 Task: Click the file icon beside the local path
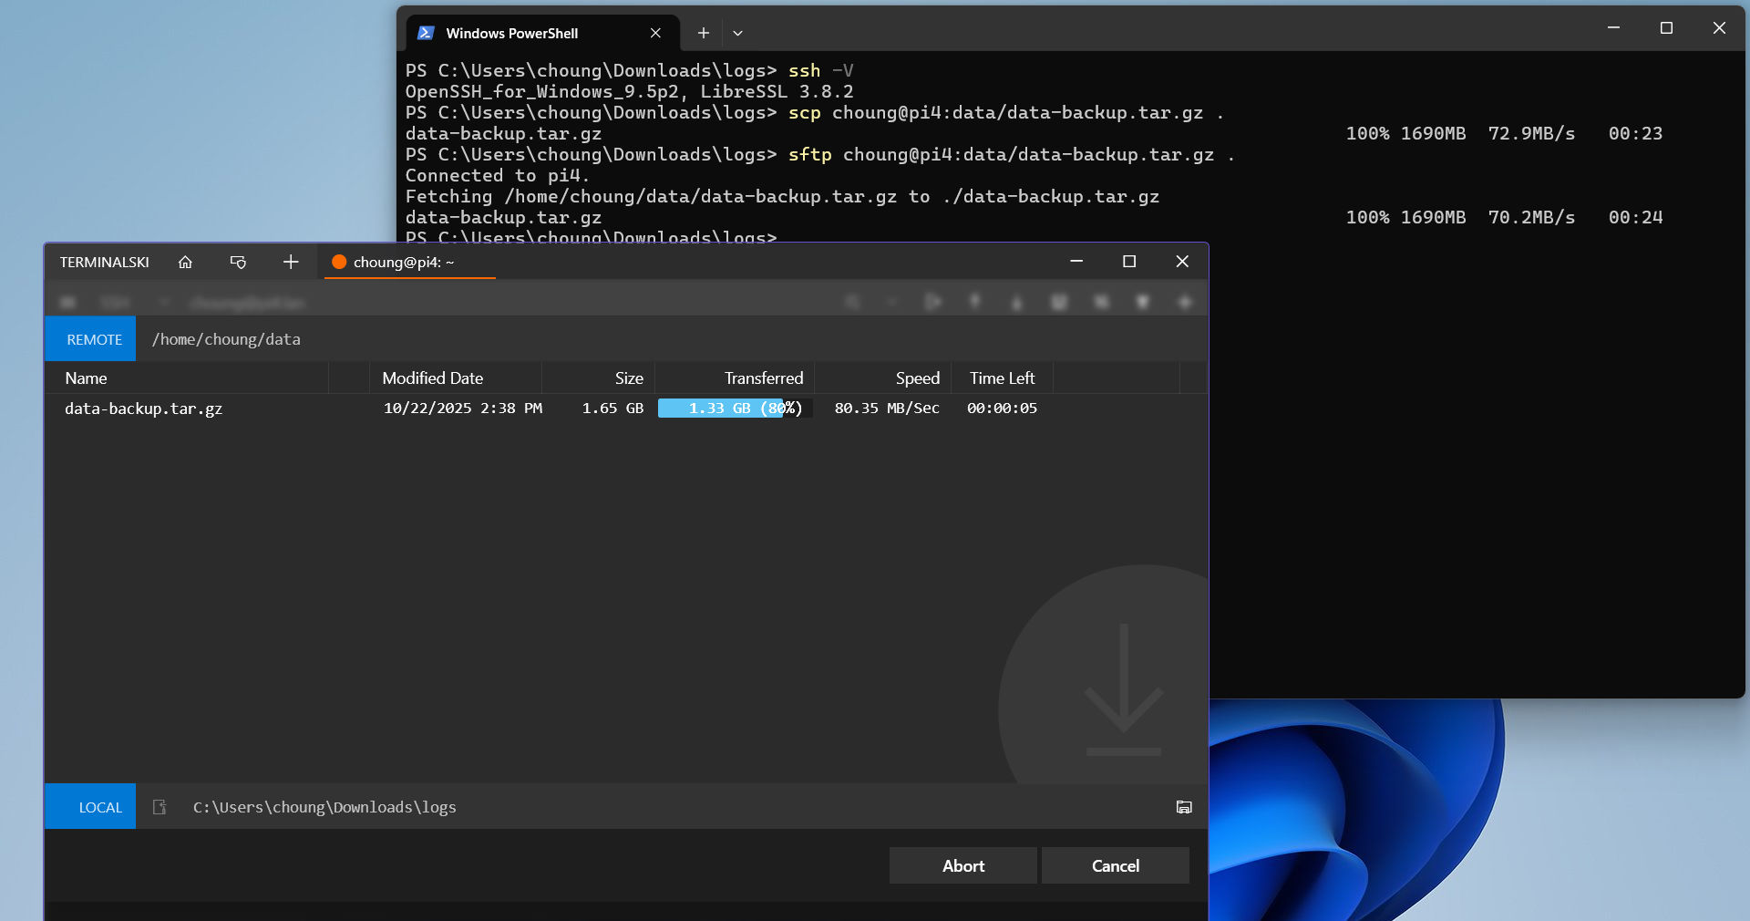pos(160,807)
